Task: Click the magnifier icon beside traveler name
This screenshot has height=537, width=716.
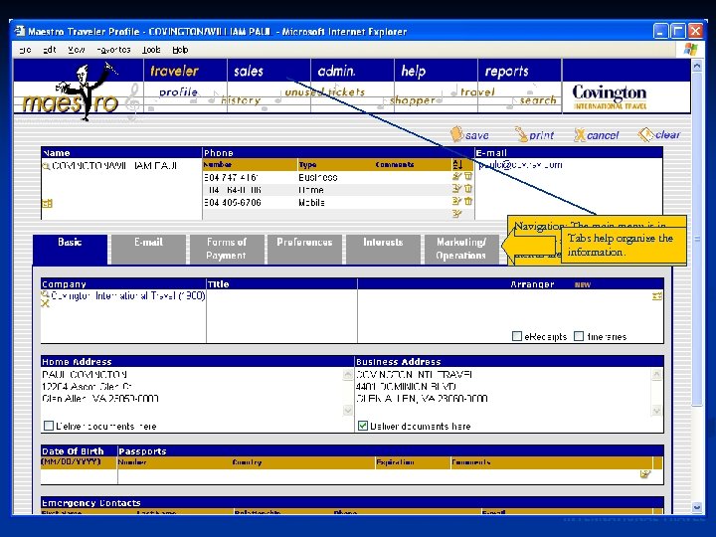Action: coord(46,166)
